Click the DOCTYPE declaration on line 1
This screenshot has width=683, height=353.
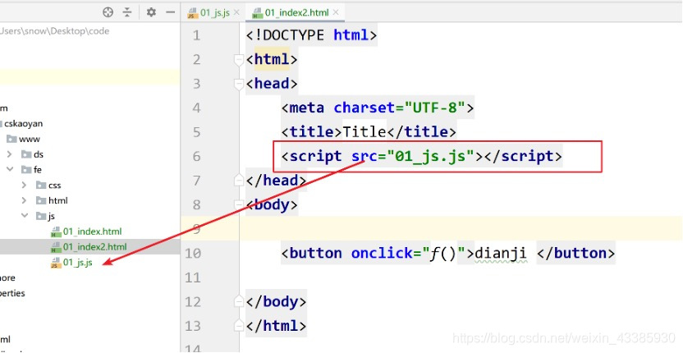point(311,34)
